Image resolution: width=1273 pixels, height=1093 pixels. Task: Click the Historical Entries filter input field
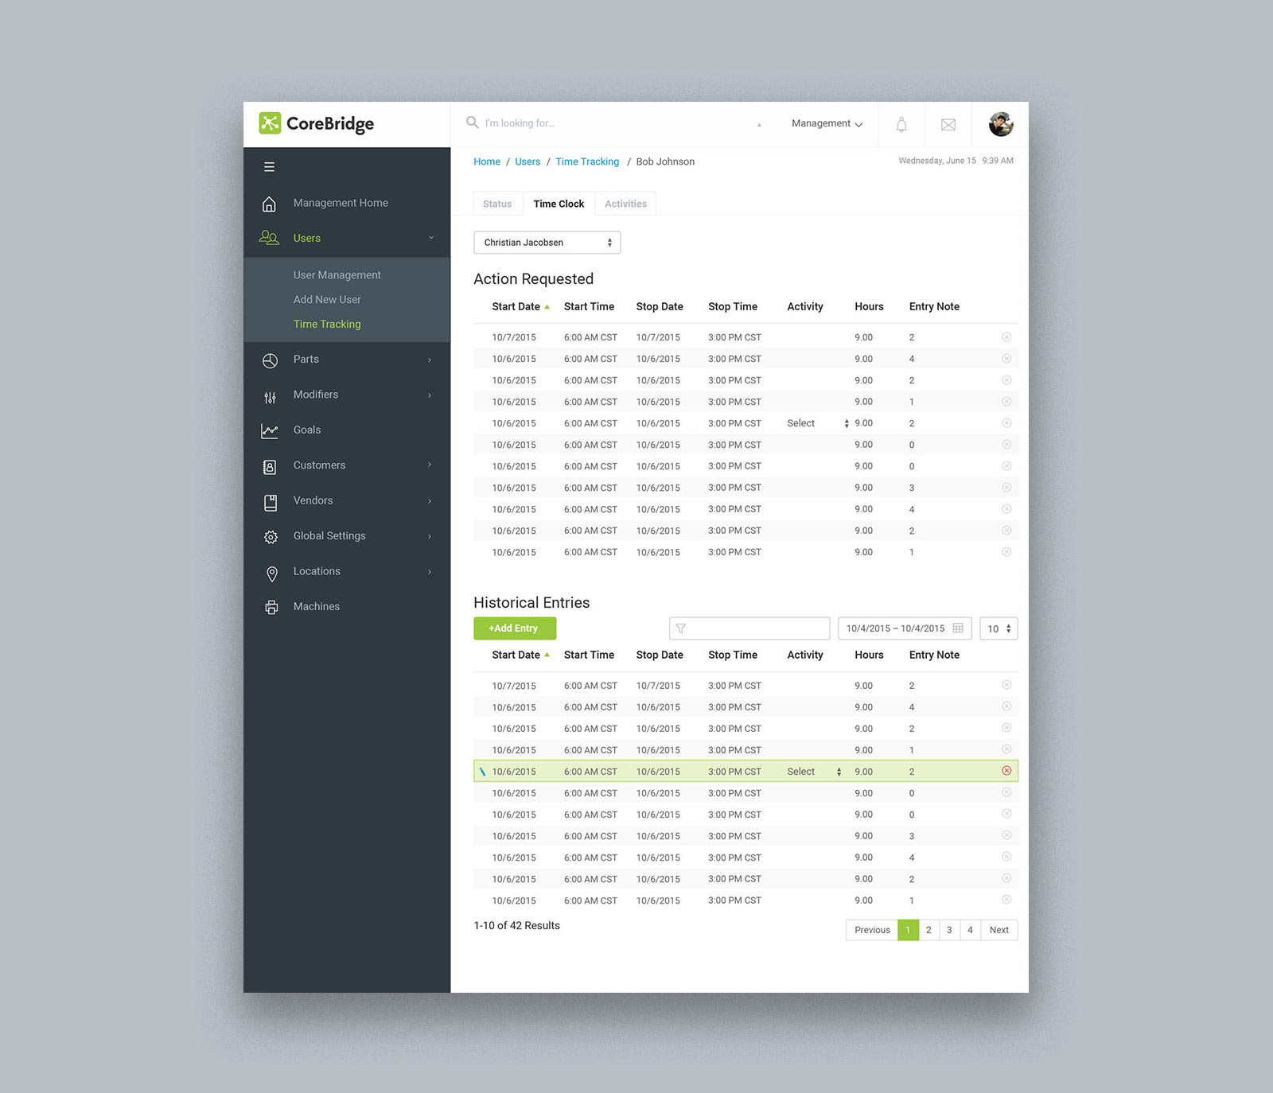[x=749, y=628]
